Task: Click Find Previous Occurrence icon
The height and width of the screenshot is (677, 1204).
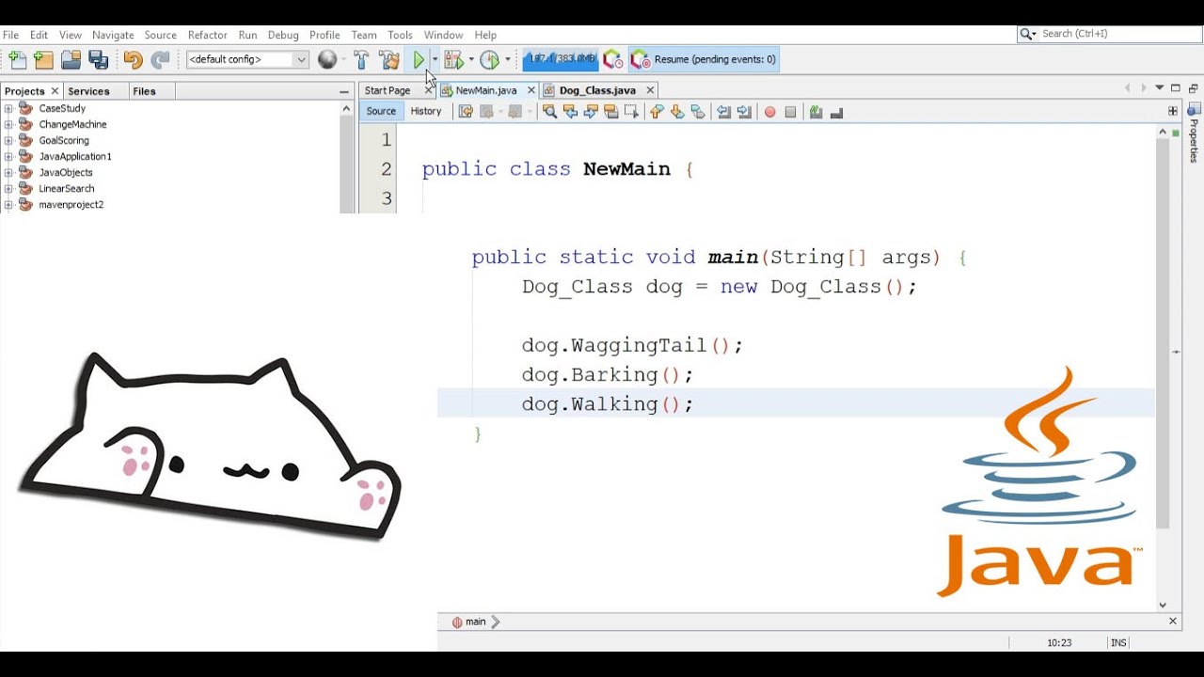Action: pyautogui.click(x=570, y=112)
